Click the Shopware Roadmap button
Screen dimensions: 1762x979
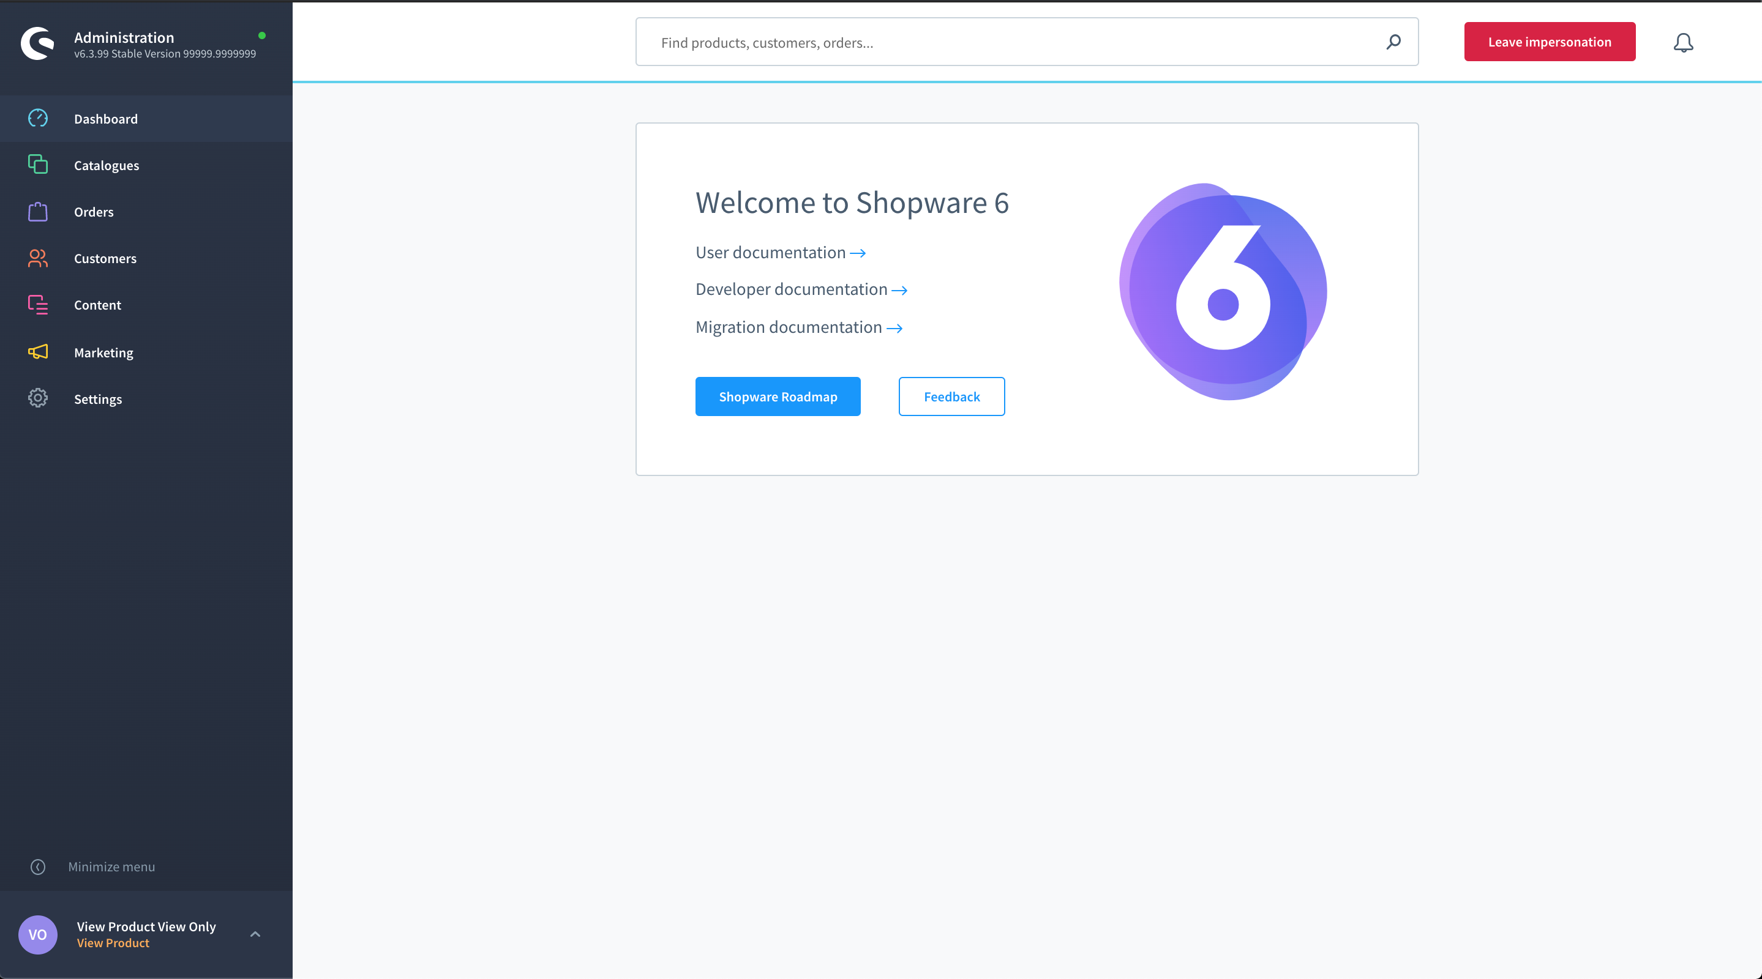(778, 396)
